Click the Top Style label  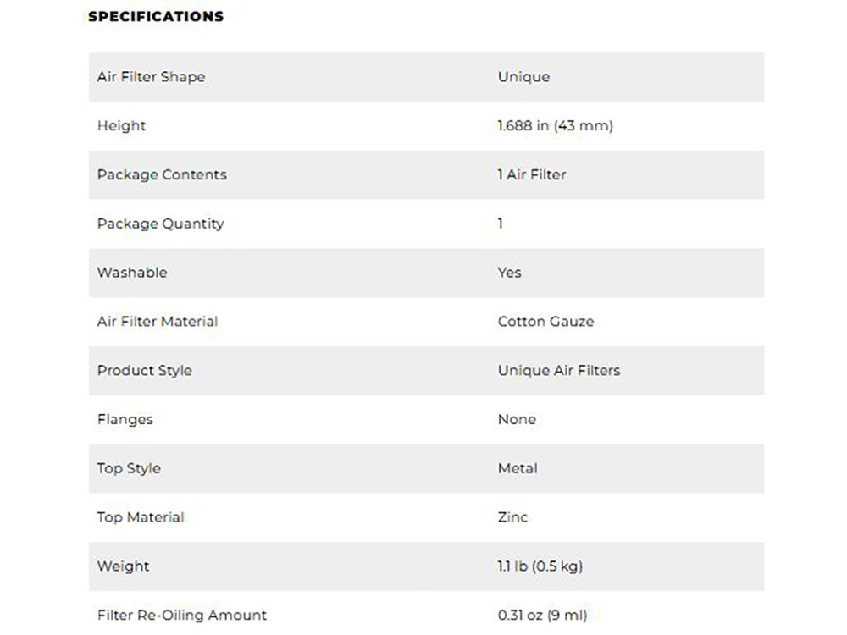128,468
